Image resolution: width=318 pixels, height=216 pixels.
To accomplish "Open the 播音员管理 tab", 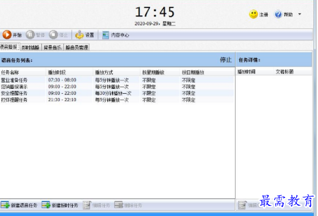I will tap(77, 47).
